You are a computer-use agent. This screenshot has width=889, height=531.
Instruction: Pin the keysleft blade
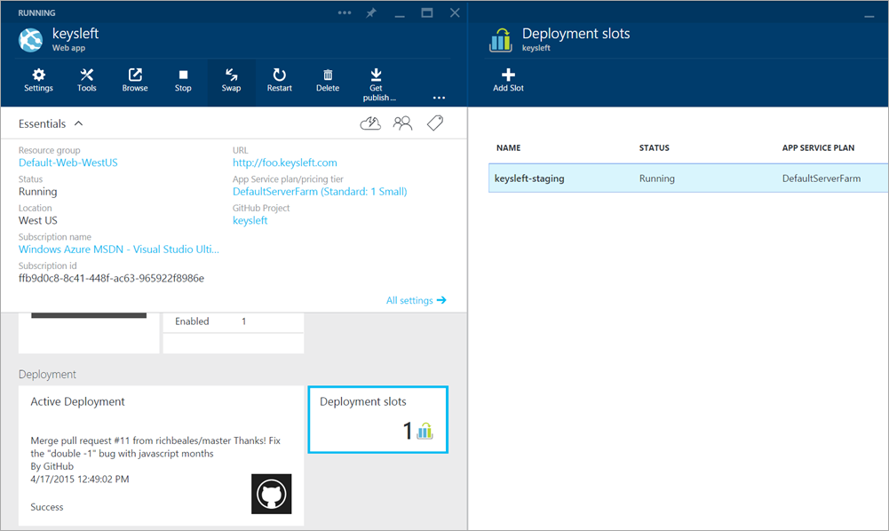coord(371,12)
